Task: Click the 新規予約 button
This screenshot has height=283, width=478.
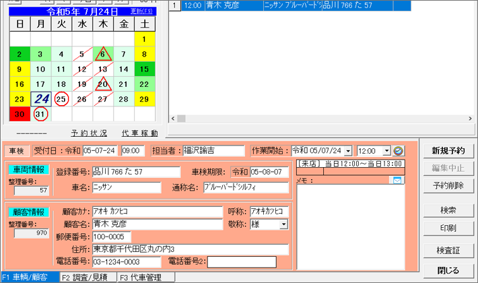Action: (x=448, y=150)
